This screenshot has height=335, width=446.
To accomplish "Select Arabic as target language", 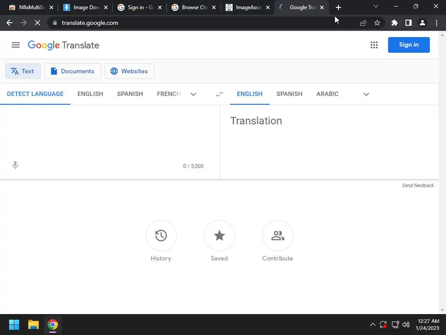I will 328,94.
